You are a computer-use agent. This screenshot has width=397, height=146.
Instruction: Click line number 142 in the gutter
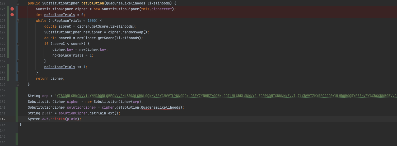pos(3,119)
